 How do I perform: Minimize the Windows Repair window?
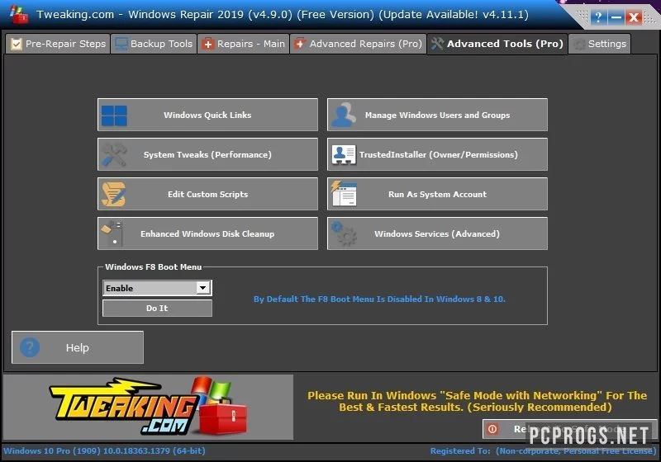616,17
